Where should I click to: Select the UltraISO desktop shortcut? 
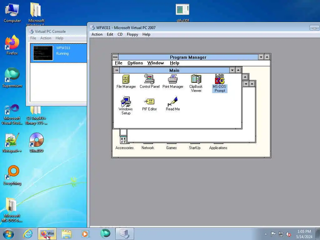click(36, 142)
